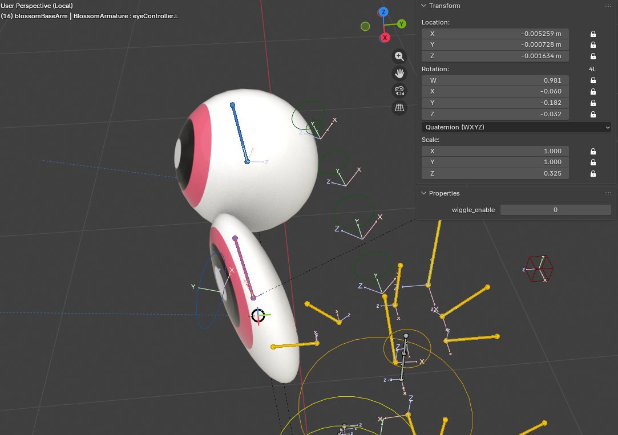This screenshot has width=618, height=435.
Task: Toggle camera view icon
Action: pos(399,91)
